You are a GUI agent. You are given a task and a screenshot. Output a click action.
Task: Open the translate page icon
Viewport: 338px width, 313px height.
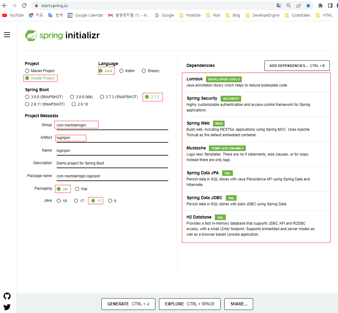tap(279, 6)
